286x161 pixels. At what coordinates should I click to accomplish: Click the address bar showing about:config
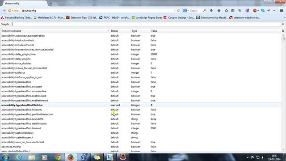tap(97, 11)
